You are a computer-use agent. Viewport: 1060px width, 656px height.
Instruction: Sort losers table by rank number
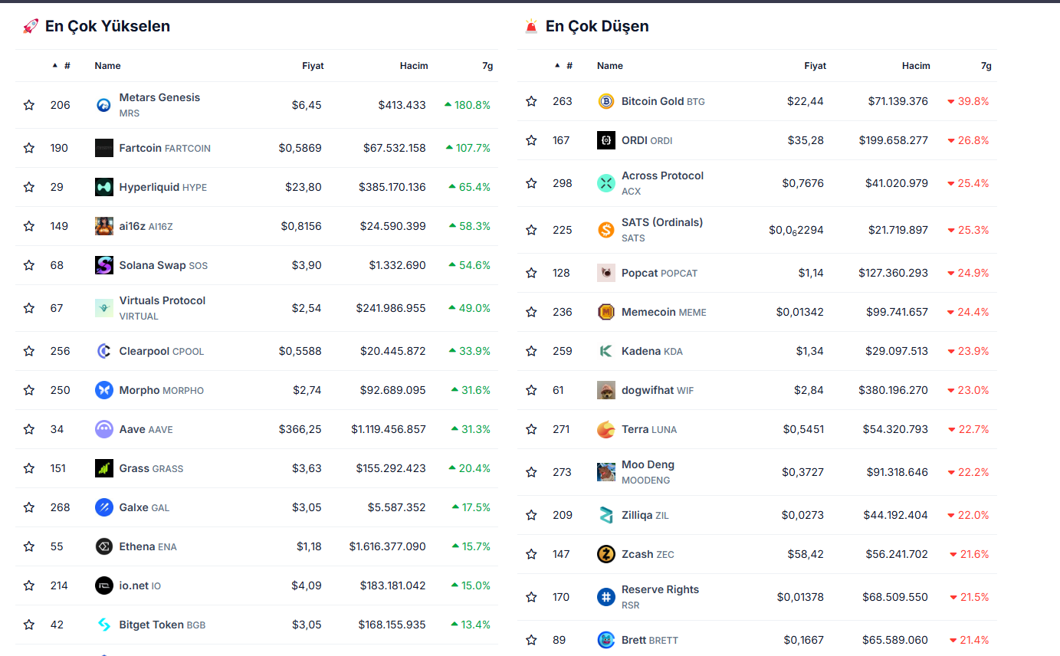[563, 66]
